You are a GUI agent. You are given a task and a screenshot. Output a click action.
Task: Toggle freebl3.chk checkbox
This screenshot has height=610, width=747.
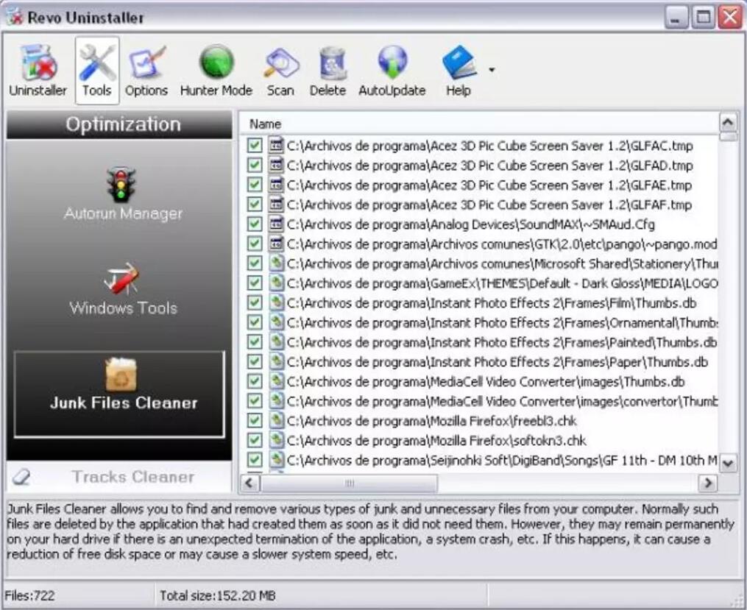pyautogui.click(x=255, y=420)
